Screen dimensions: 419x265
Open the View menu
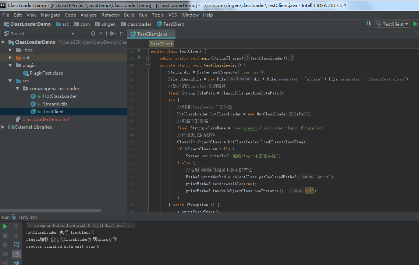[31, 15]
